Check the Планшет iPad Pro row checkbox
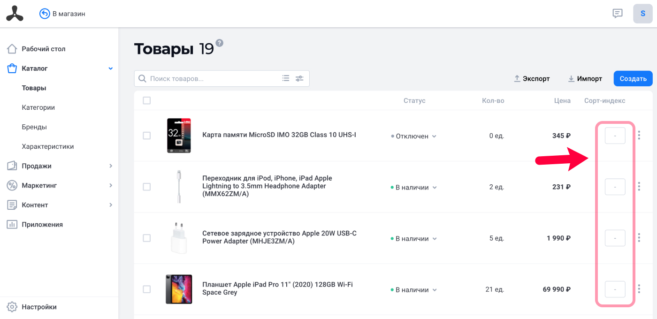Image resolution: width=657 pixels, height=319 pixels. pos(147,289)
